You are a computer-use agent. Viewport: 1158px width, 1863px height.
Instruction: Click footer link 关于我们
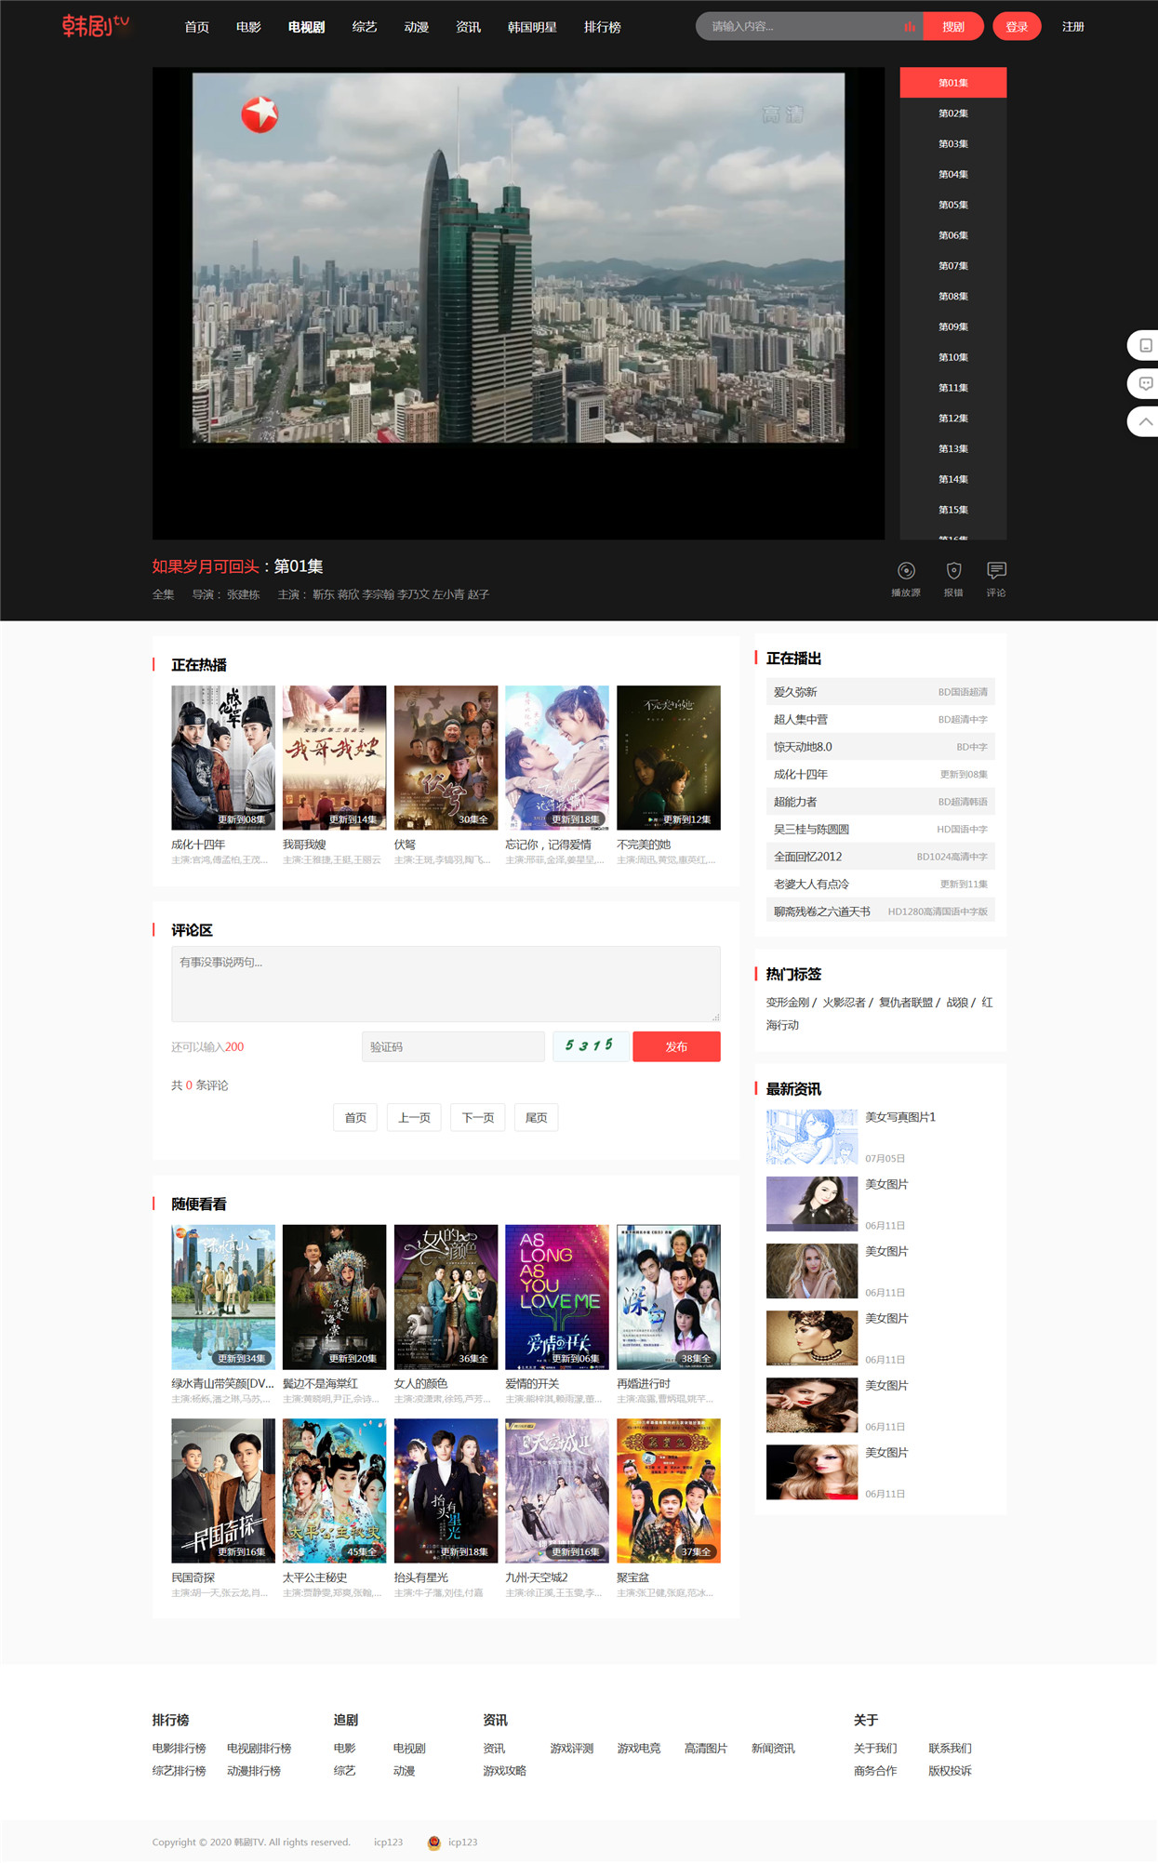tap(875, 1749)
